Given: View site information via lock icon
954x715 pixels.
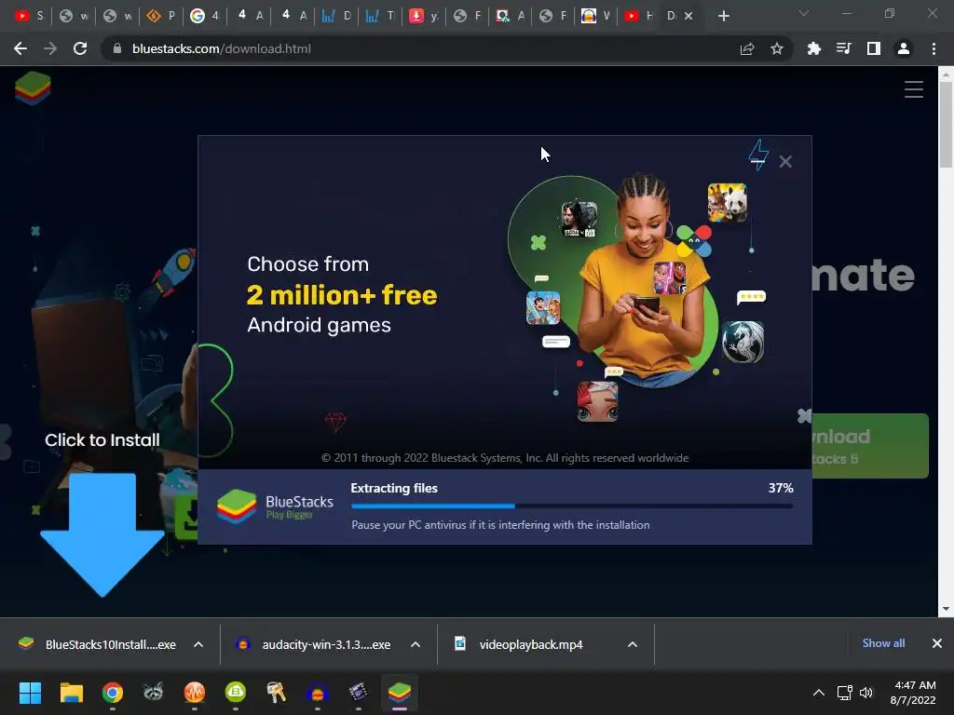Looking at the screenshot, I should tap(117, 48).
